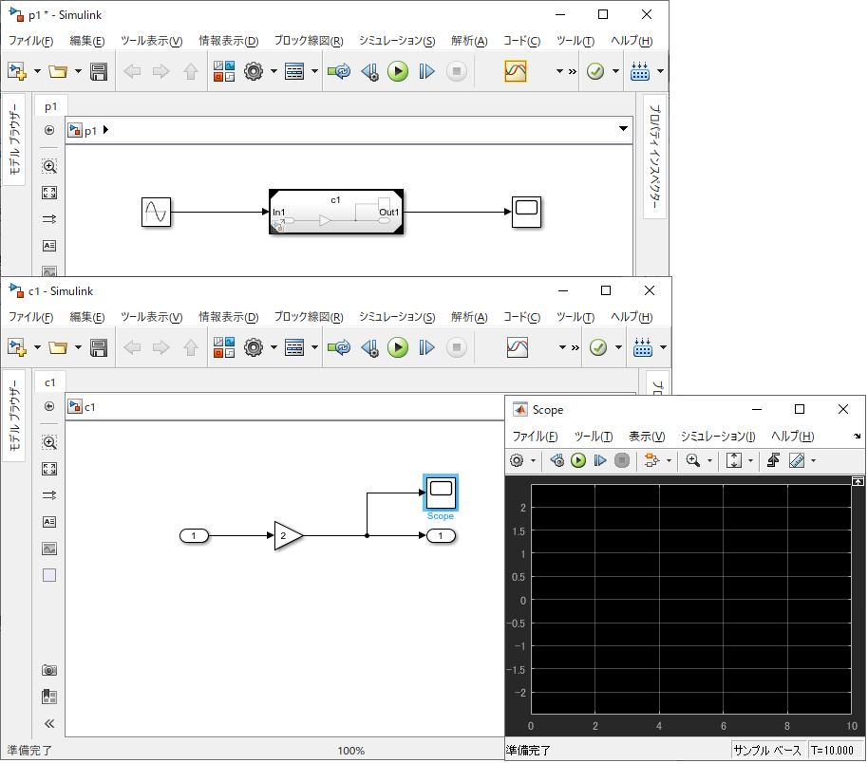The height and width of the screenshot is (763, 868).
Task: Click Screenshot camera icon in c1 palette
Action: click(x=49, y=671)
